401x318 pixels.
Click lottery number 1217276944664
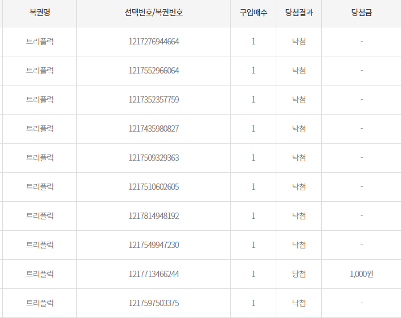(x=154, y=42)
